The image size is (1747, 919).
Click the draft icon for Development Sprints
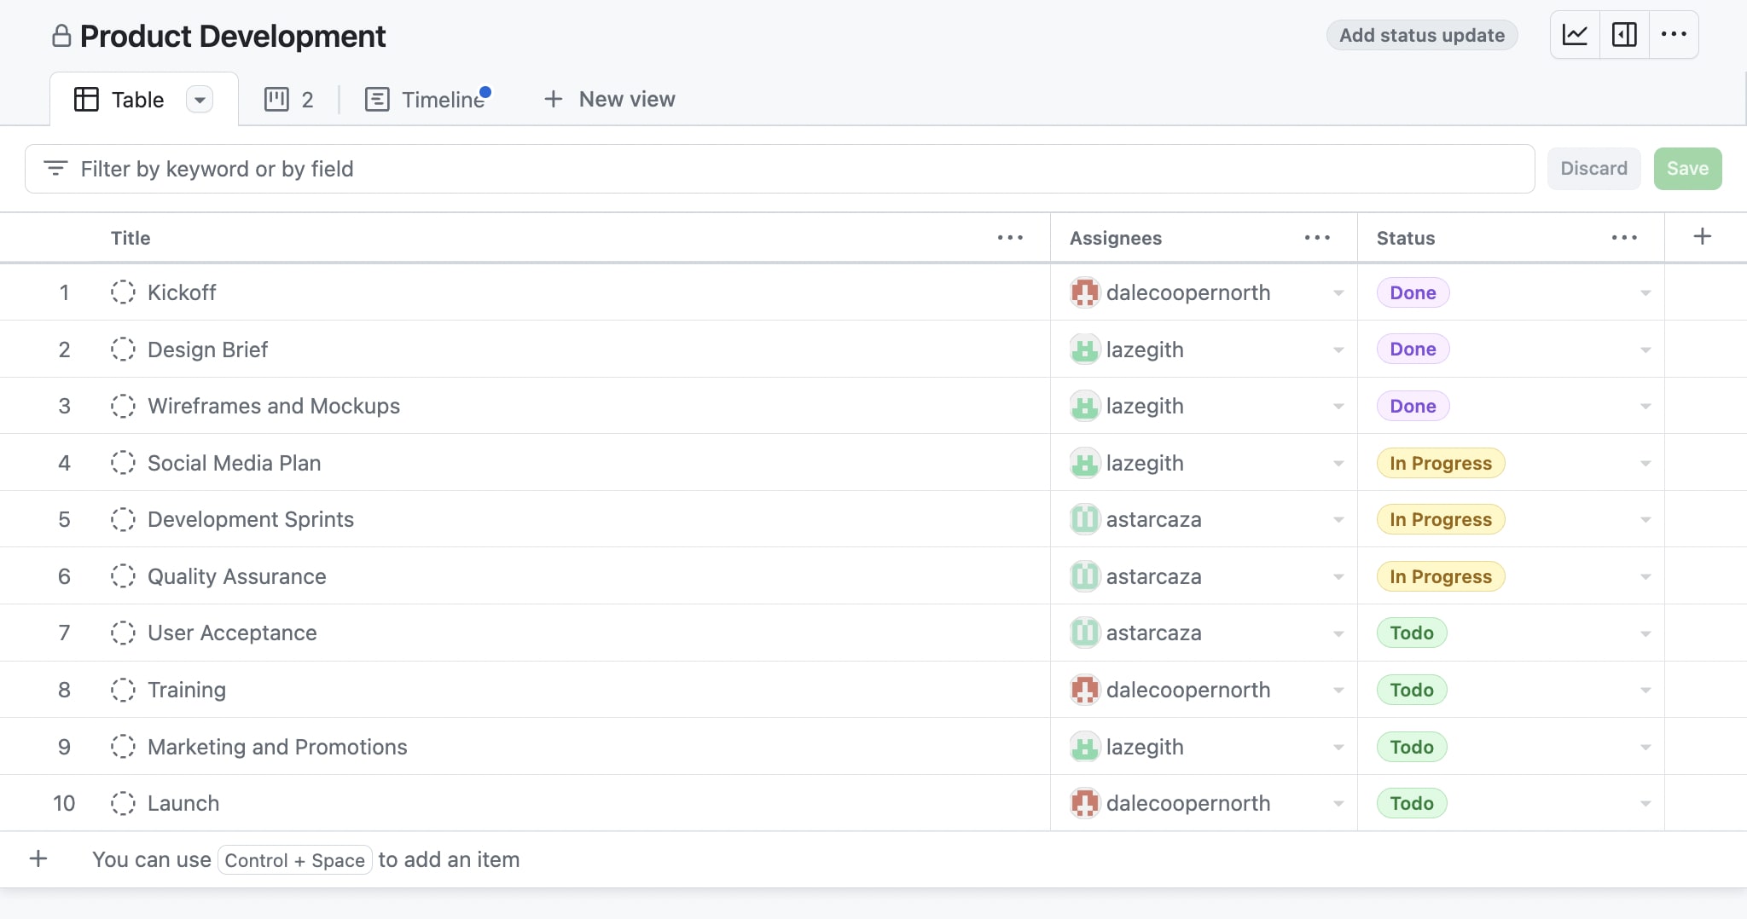123,519
